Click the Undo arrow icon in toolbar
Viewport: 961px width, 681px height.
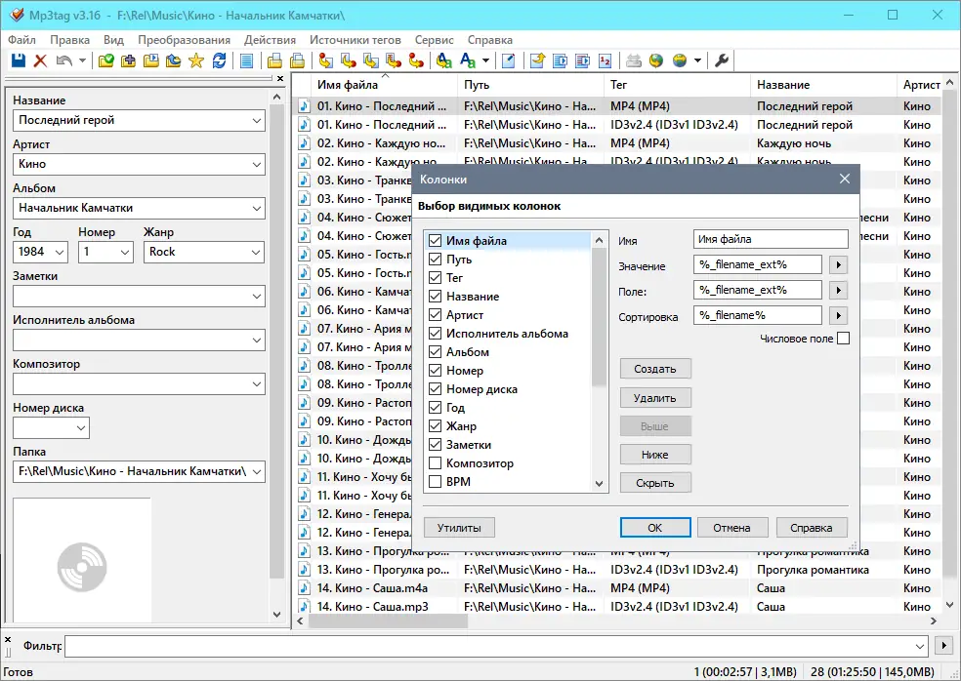pyautogui.click(x=63, y=60)
